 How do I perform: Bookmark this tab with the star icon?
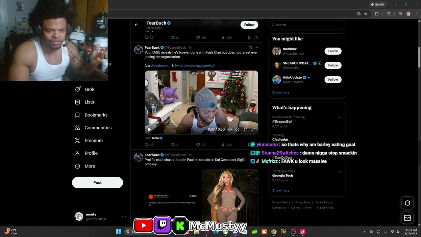tap(366, 14)
